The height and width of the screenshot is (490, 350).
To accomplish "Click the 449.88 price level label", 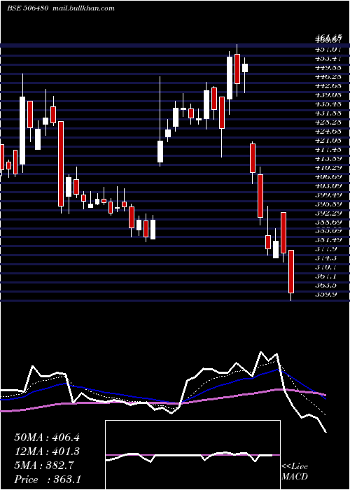I will (328, 67).
